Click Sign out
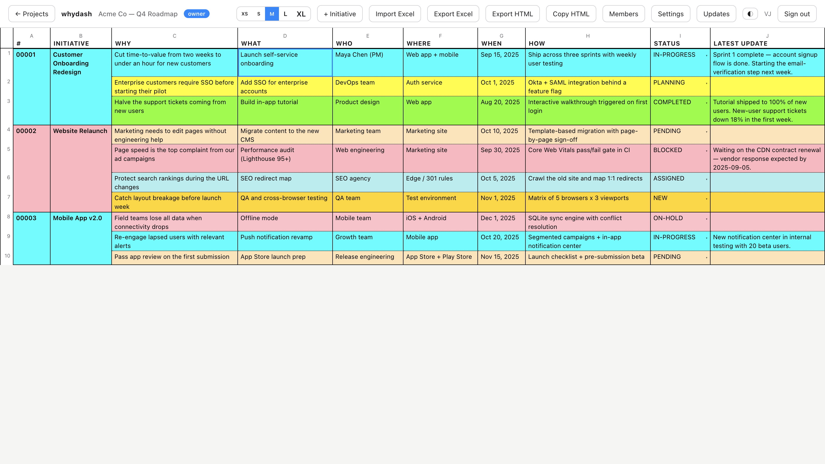The image size is (825, 464). point(797,14)
